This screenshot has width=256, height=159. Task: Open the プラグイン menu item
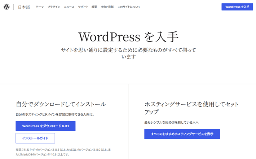click(54, 7)
